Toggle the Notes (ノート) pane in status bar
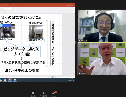The image size is (126, 97). (44, 77)
